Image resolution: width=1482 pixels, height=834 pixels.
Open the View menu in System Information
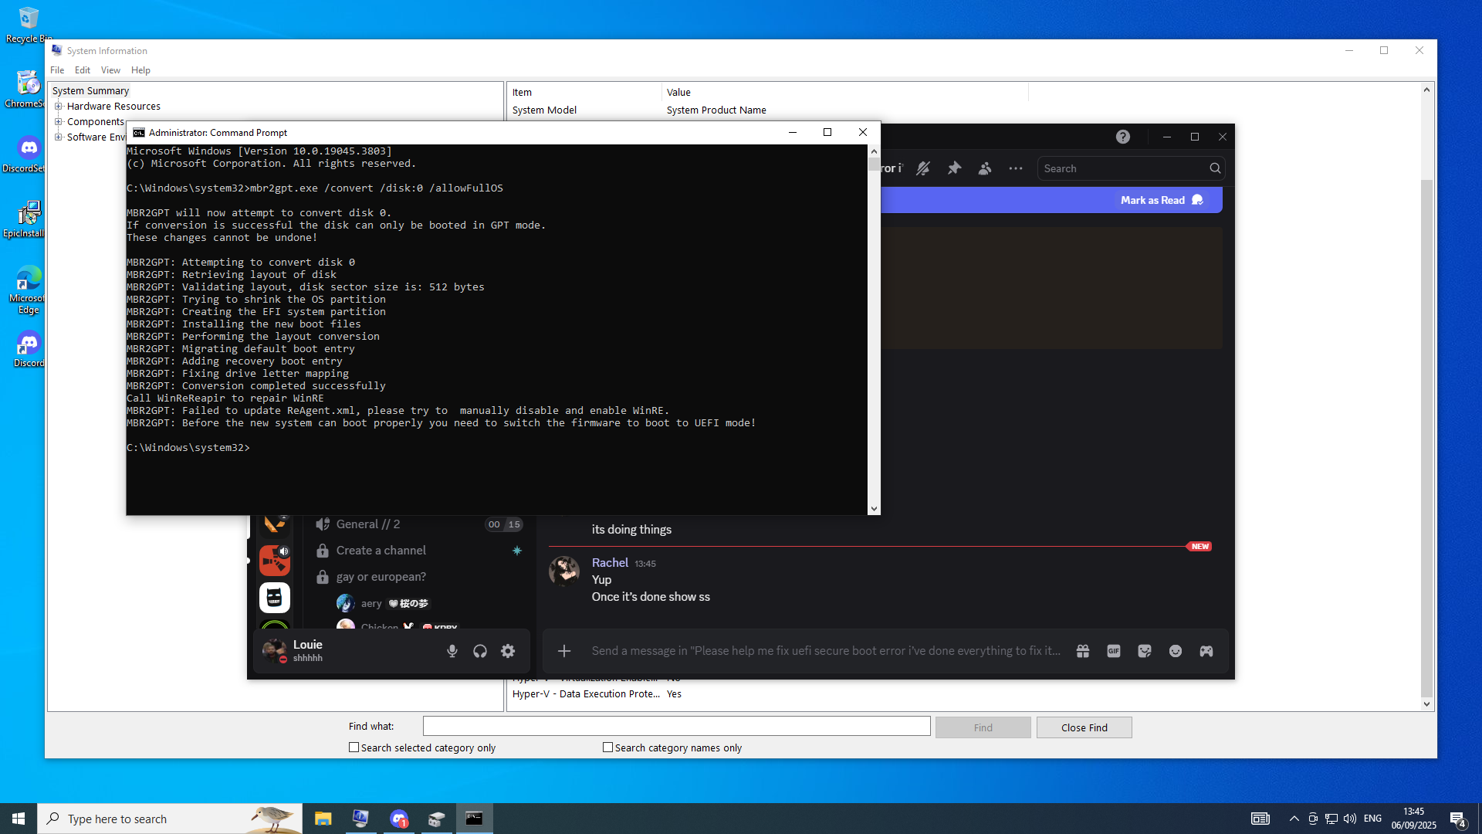[110, 70]
